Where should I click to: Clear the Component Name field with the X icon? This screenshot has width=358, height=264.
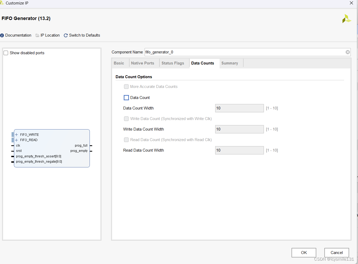[347, 52]
